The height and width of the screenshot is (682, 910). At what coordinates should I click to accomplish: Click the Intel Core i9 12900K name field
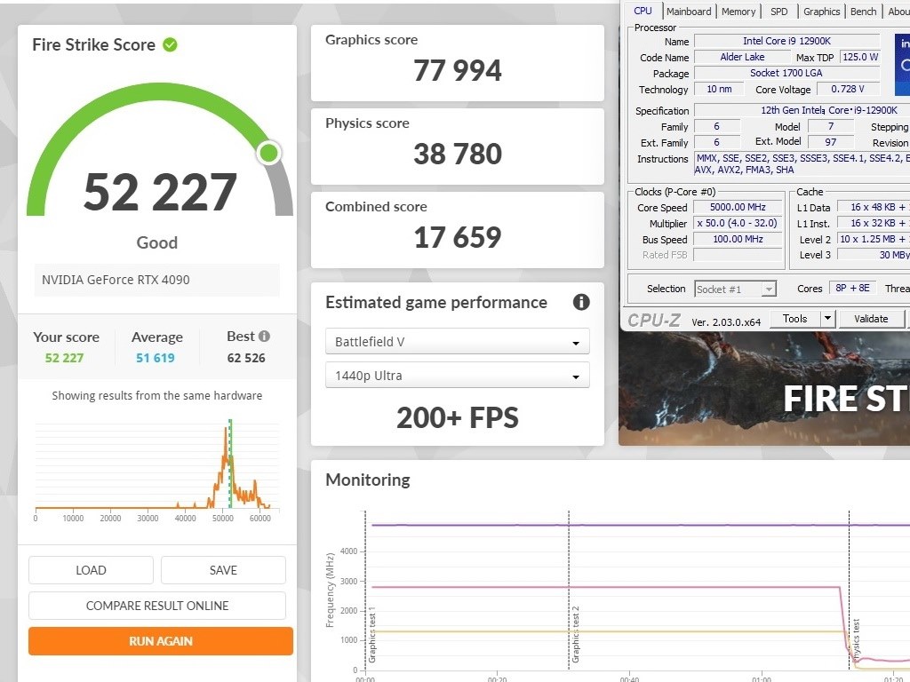[787, 41]
